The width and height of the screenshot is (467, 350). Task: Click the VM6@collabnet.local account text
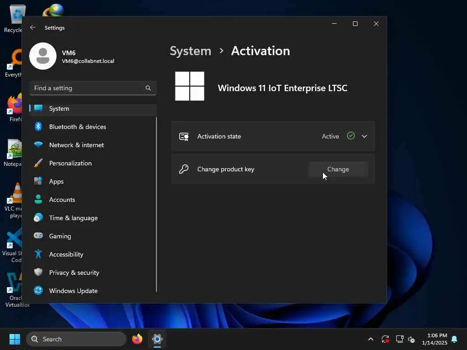click(88, 61)
